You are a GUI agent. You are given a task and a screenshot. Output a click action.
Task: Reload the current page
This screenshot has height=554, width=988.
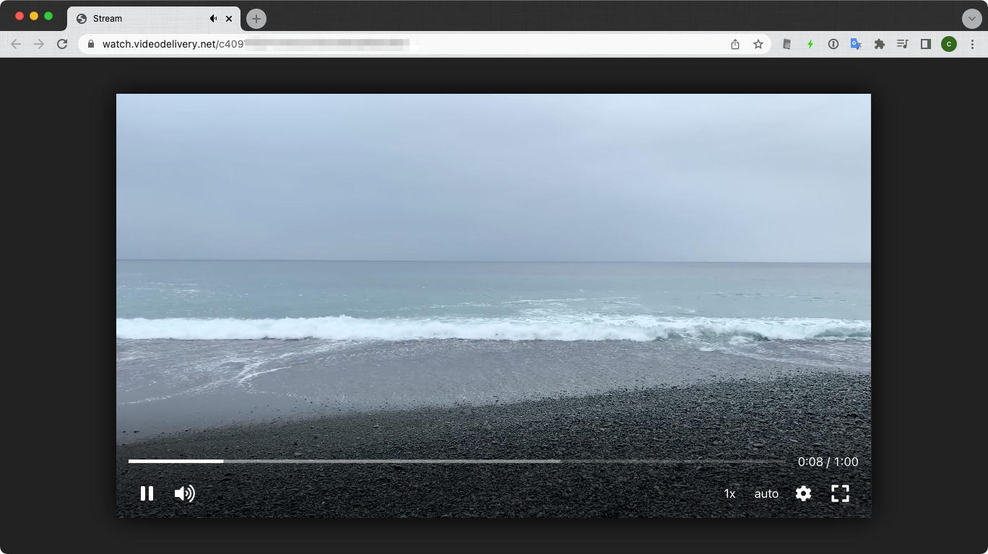(63, 44)
